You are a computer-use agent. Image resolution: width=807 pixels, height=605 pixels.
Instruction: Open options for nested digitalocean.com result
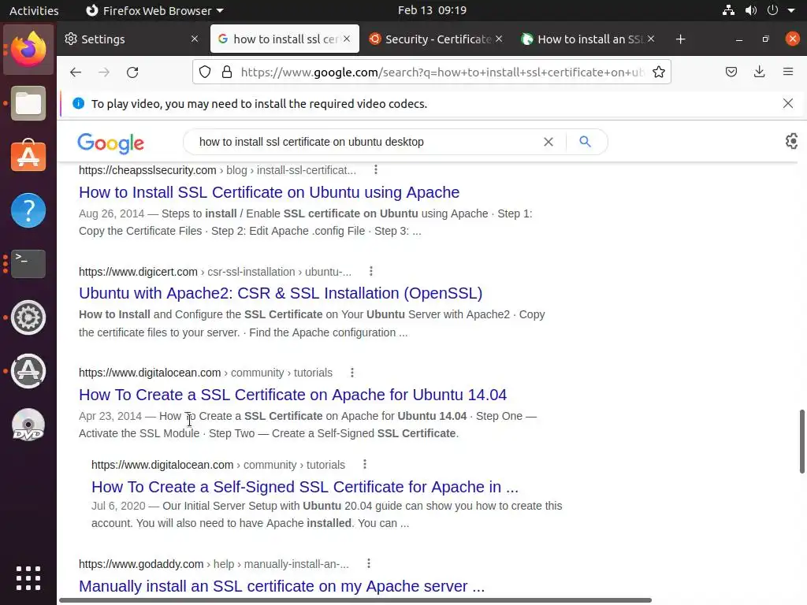365,465
